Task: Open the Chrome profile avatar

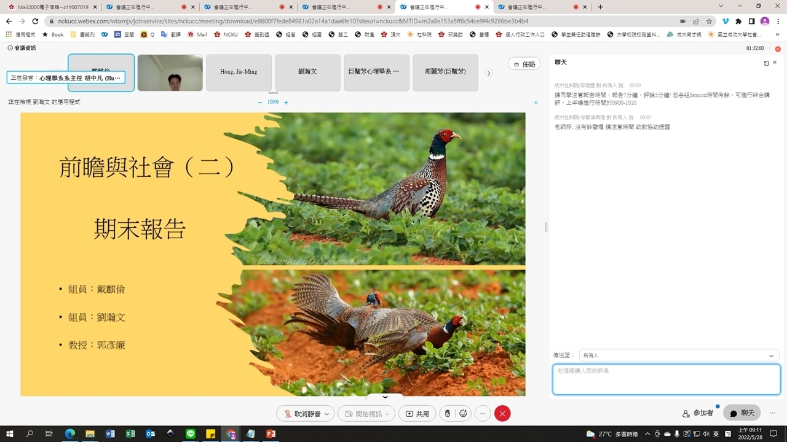Action: (x=765, y=21)
